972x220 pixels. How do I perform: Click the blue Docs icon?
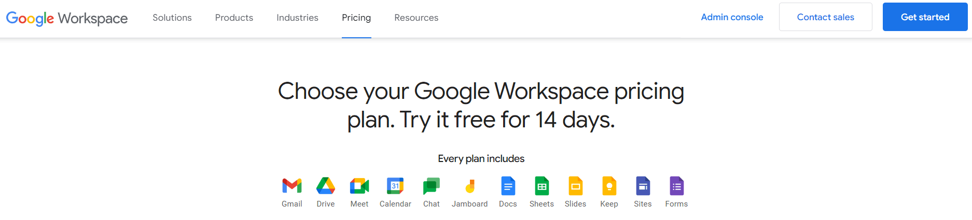(508, 186)
